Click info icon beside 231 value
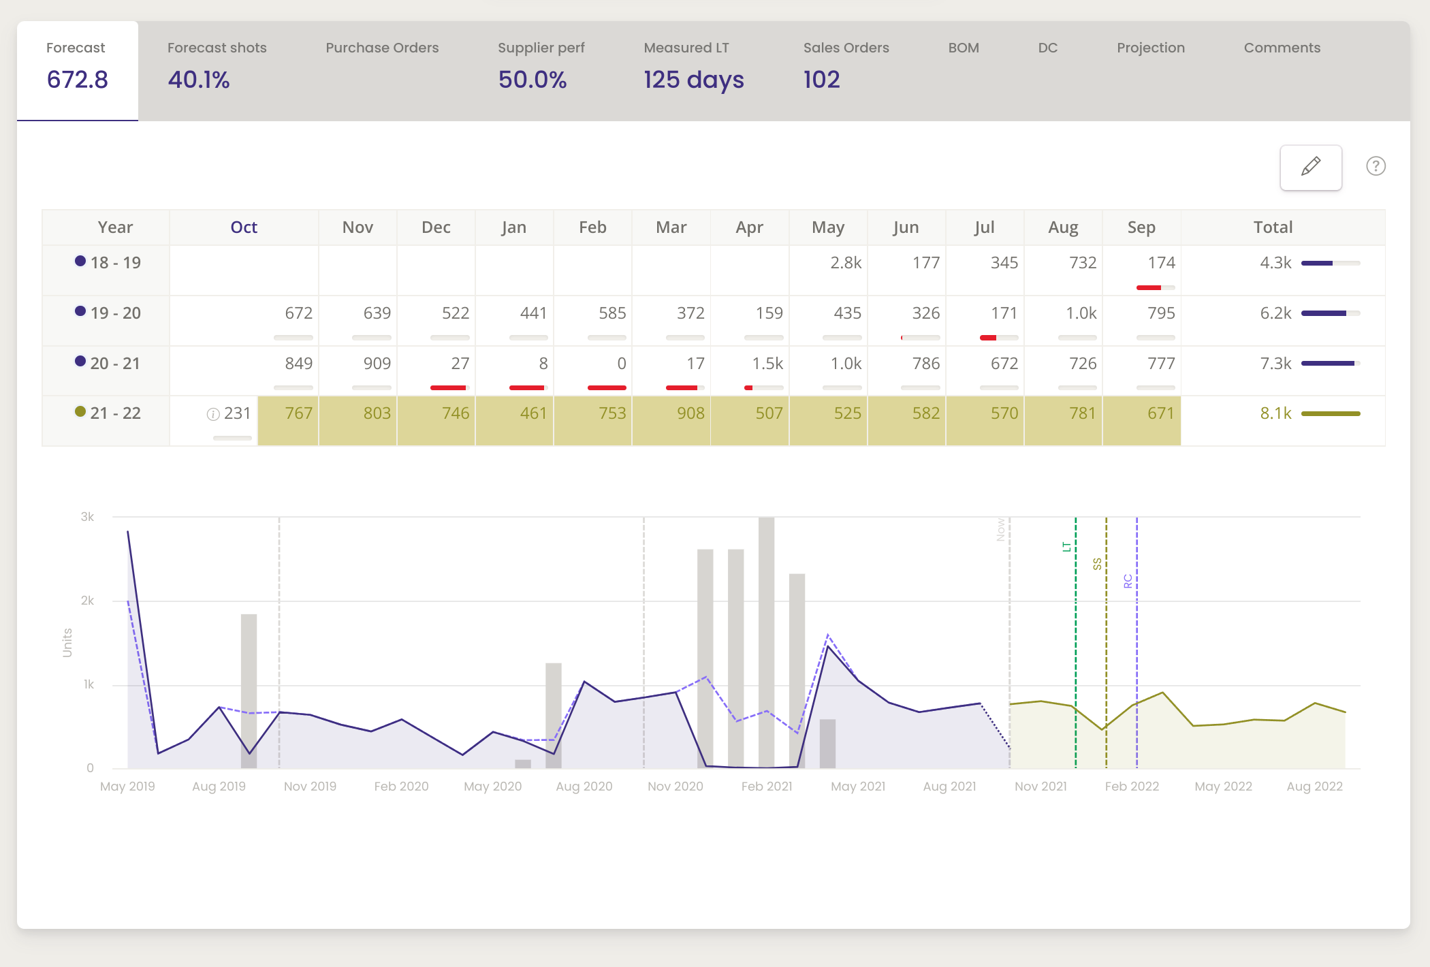 [x=213, y=414]
